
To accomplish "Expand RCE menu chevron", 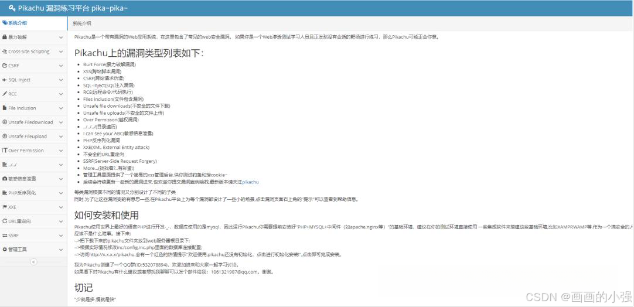I will tap(61, 94).
